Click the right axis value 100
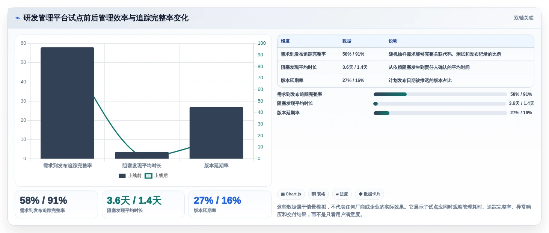 point(262,43)
